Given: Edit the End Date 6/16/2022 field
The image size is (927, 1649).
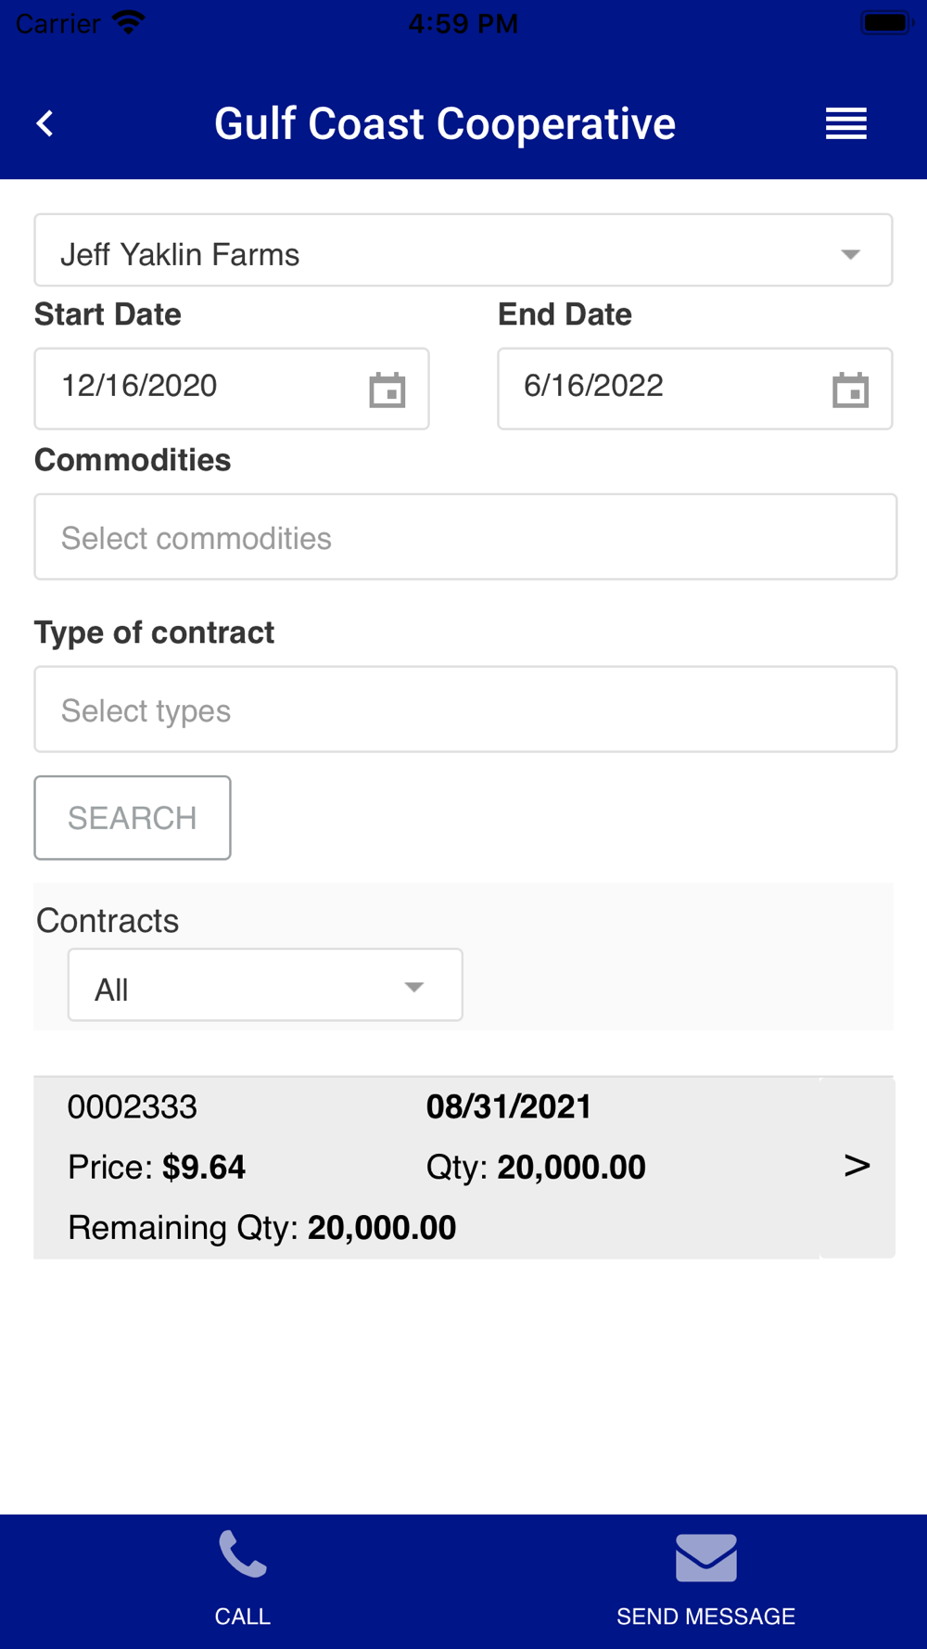Looking at the screenshot, I should click(695, 389).
